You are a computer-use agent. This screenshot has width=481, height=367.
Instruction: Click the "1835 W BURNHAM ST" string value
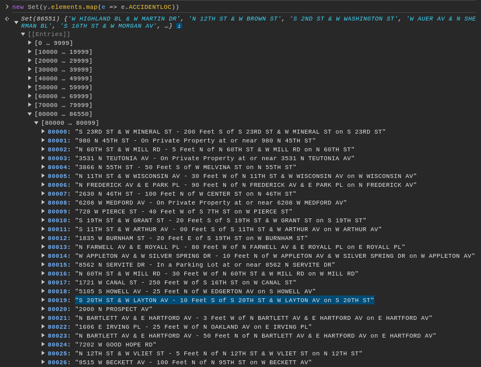tap(192, 238)
